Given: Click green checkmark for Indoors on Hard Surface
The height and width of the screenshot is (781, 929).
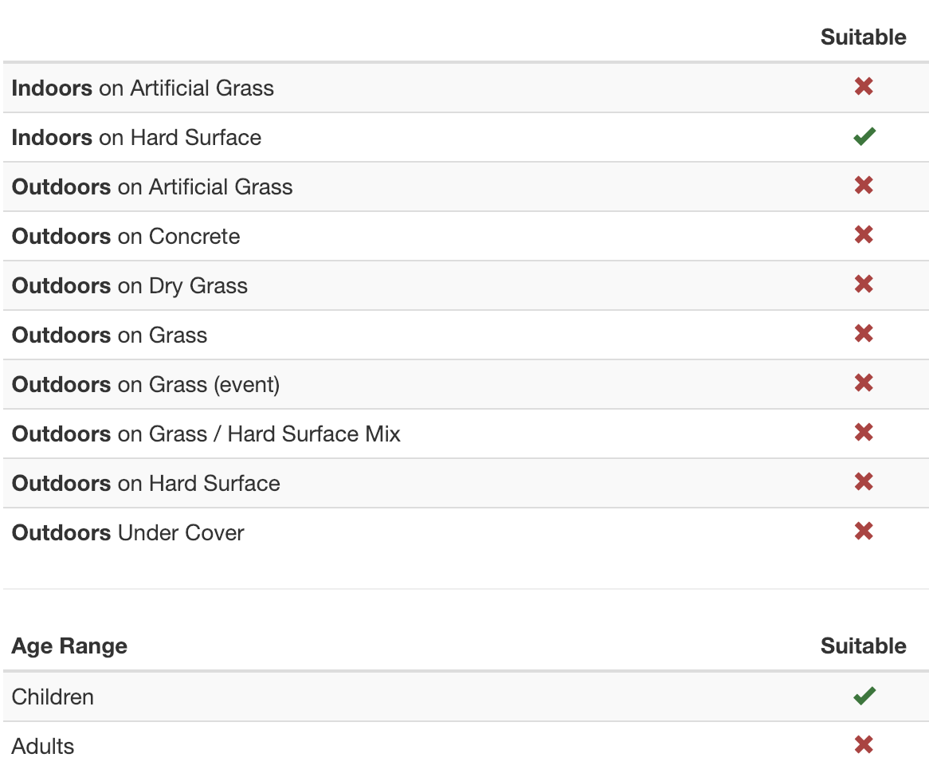Looking at the screenshot, I should (x=864, y=137).
